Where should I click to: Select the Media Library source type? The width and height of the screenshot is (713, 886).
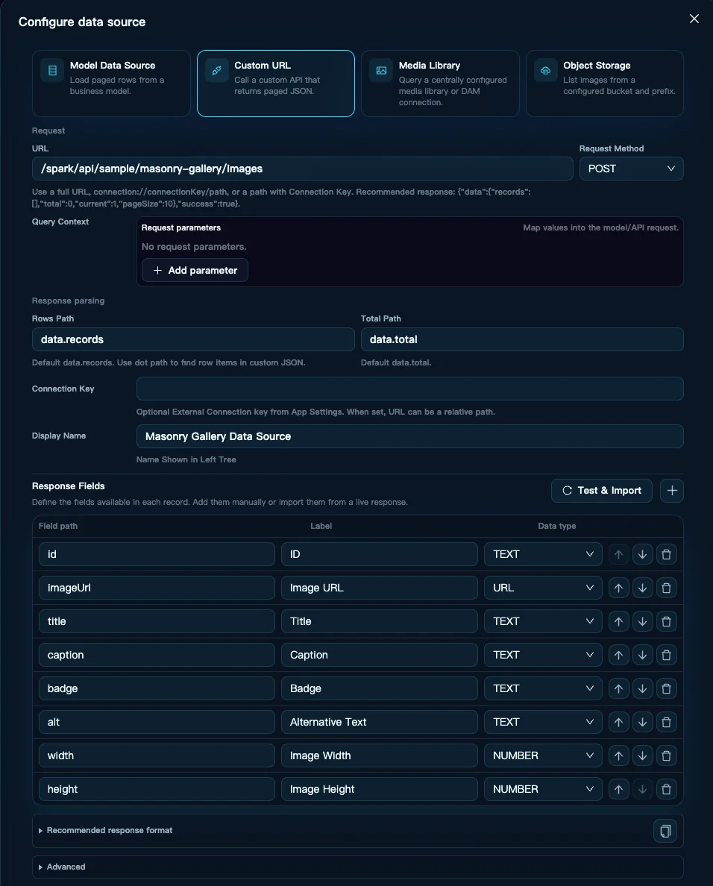point(440,84)
